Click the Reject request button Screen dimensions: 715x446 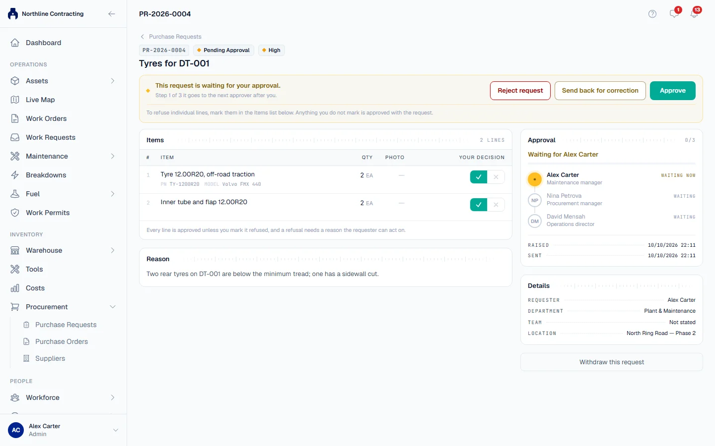pos(520,91)
